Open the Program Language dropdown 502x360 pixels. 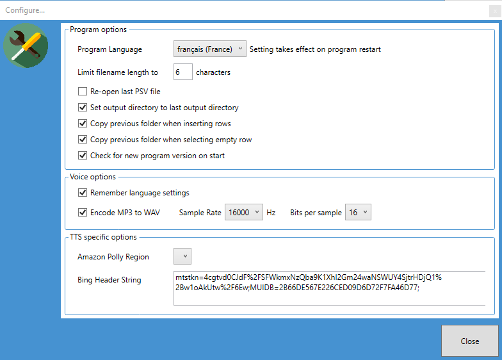pos(209,49)
